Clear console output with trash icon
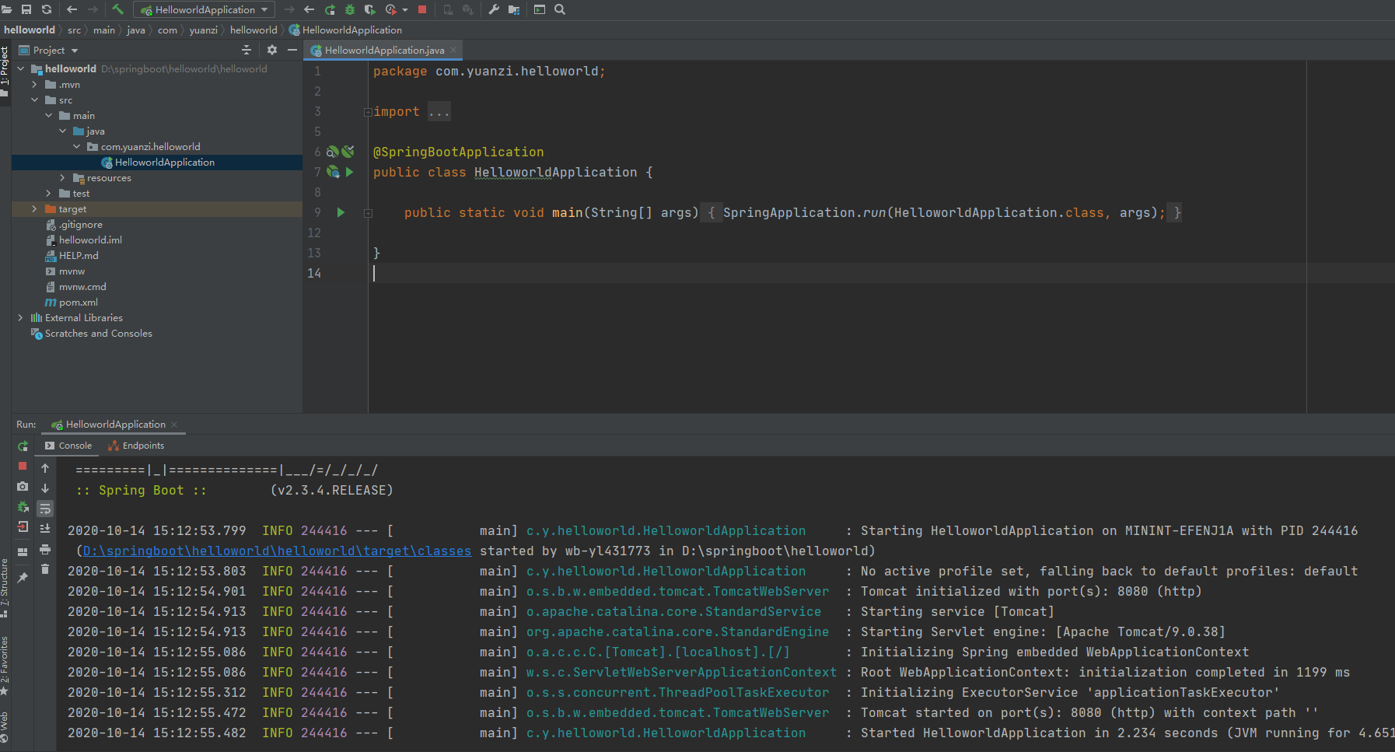This screenshot has height=752, width=1395. click(x=45, y=569)
